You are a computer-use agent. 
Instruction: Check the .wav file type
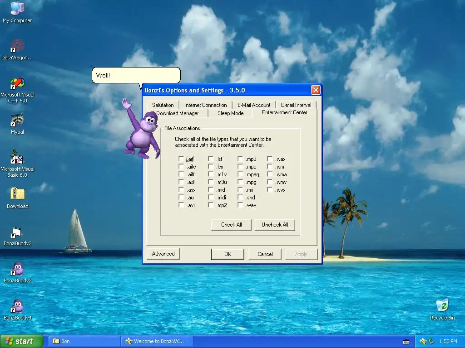[x=240, y=205]
